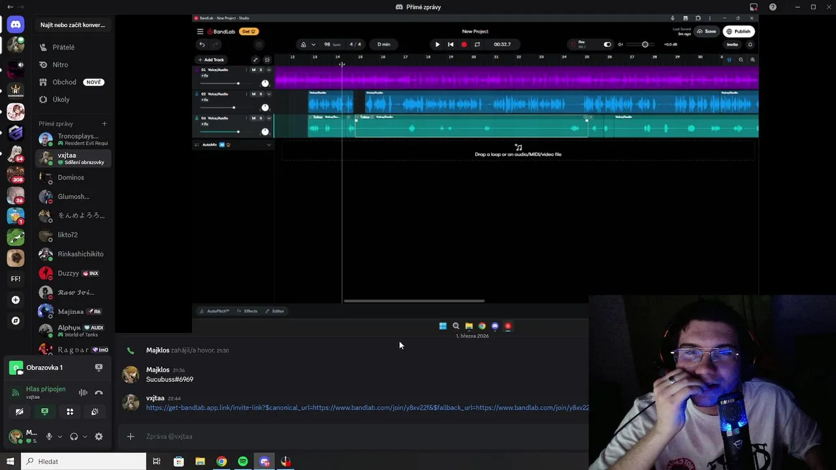
Task: Expand the AutoMix row chevron
Action: 268,144
